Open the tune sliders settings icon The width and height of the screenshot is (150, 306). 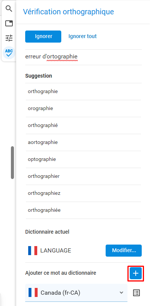click(x=9, y=38)
